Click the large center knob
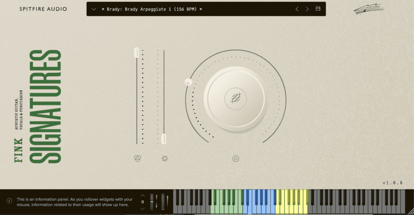This screenshot has height=215, width=414. [236, 99]
